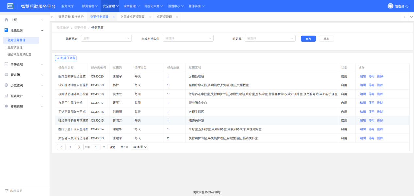Click the 巡更任务 sidebar icon
Viewport: 414px width, 196px height.
(x=6, y=30)
